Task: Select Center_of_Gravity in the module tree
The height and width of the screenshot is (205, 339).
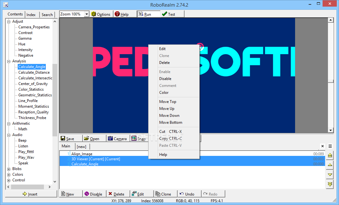Action: point(33,84)
